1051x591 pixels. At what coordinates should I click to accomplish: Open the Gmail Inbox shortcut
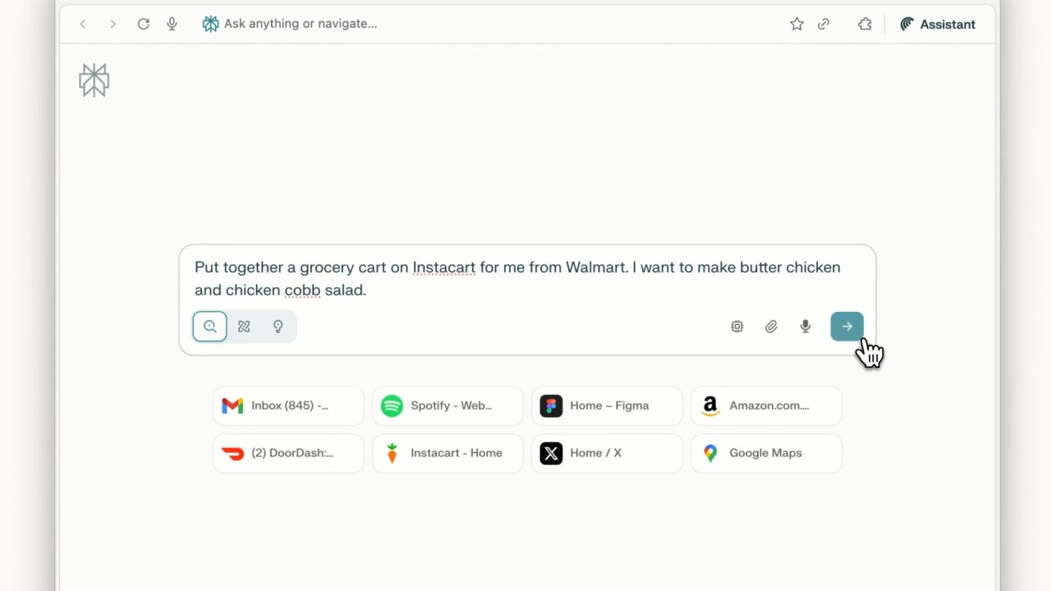click(288, 405)
